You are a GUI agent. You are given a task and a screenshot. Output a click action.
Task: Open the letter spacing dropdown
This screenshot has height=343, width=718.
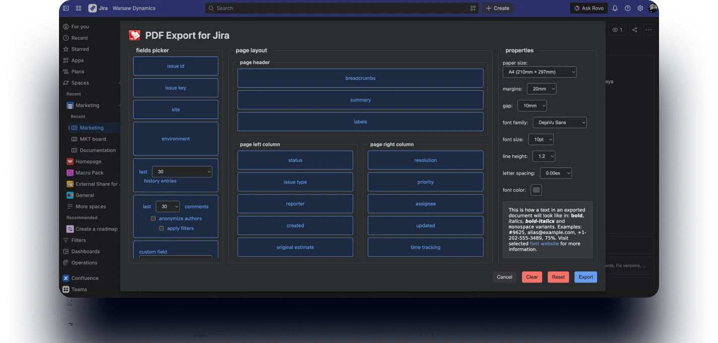[x=556, y=173]
